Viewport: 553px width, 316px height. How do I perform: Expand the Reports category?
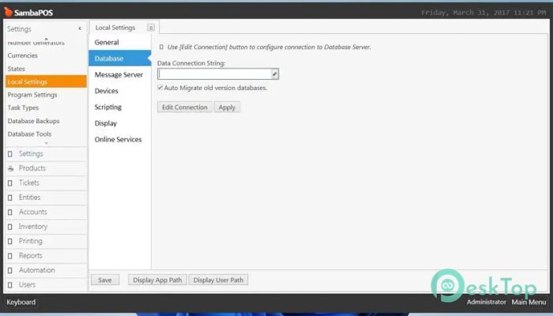coord(46,255)
